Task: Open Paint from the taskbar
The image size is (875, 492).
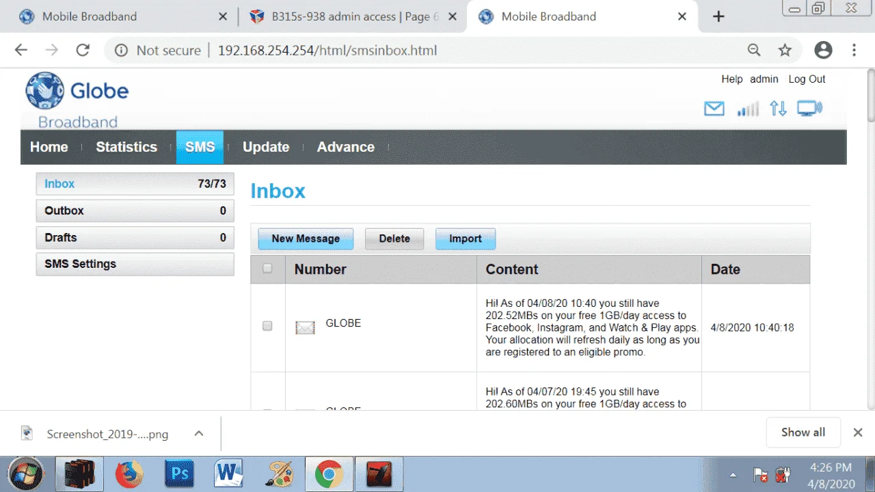Action: [x=279, y=474]
